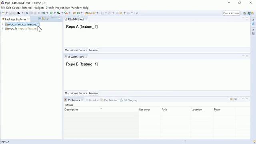Sort by the Location column header
The height and width of the screenshot is (144, 256).
(202, 110)
